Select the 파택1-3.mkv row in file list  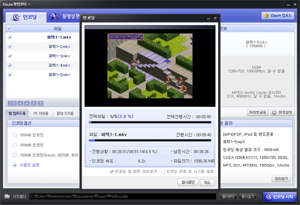point(42,56)
